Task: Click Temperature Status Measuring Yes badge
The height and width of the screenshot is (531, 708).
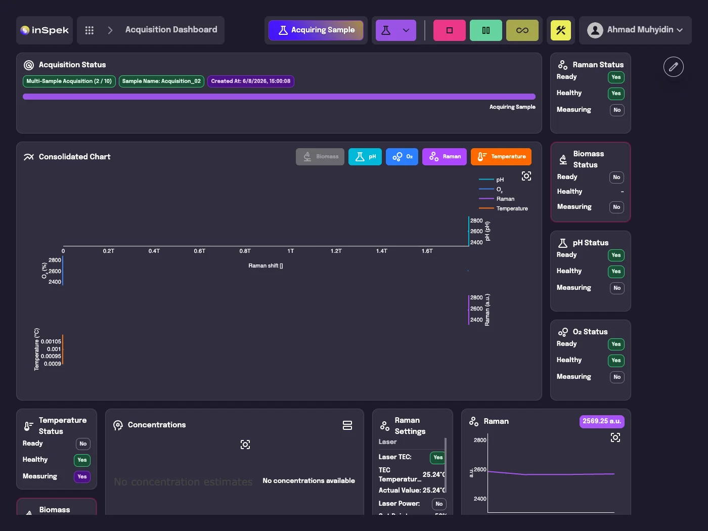Action: [x=82, y=477]
